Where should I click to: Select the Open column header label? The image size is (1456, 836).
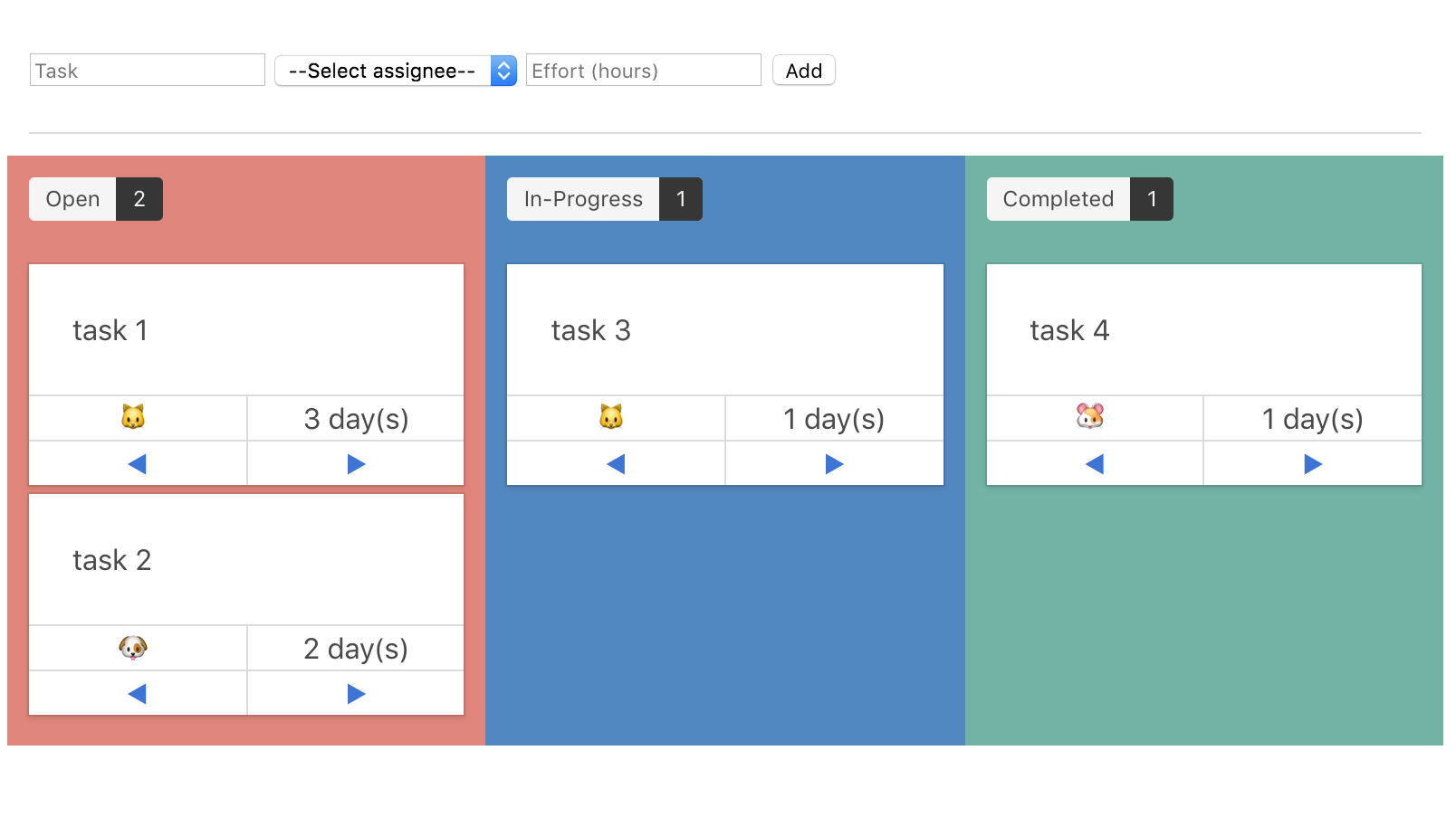[x=72, y=199]
